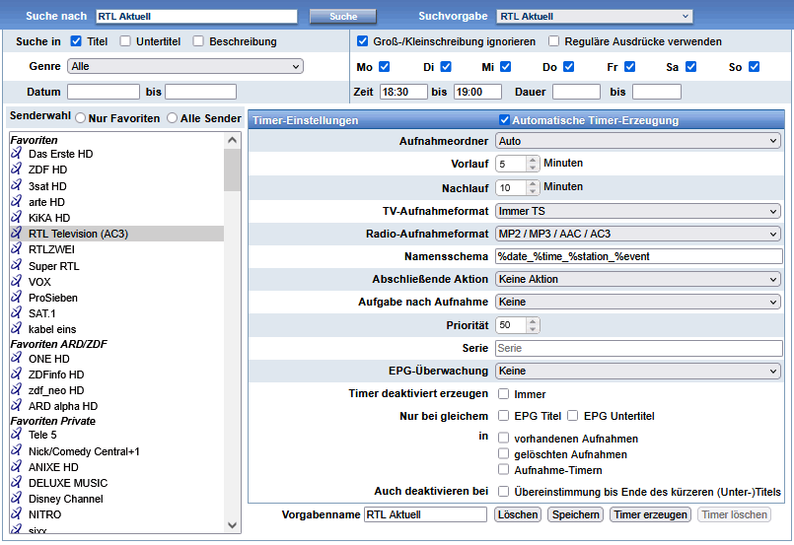The height and width of the screenshot is (545, 794).
Task: Select the Nur Favoriten radio button
Action: coord(80,118)
